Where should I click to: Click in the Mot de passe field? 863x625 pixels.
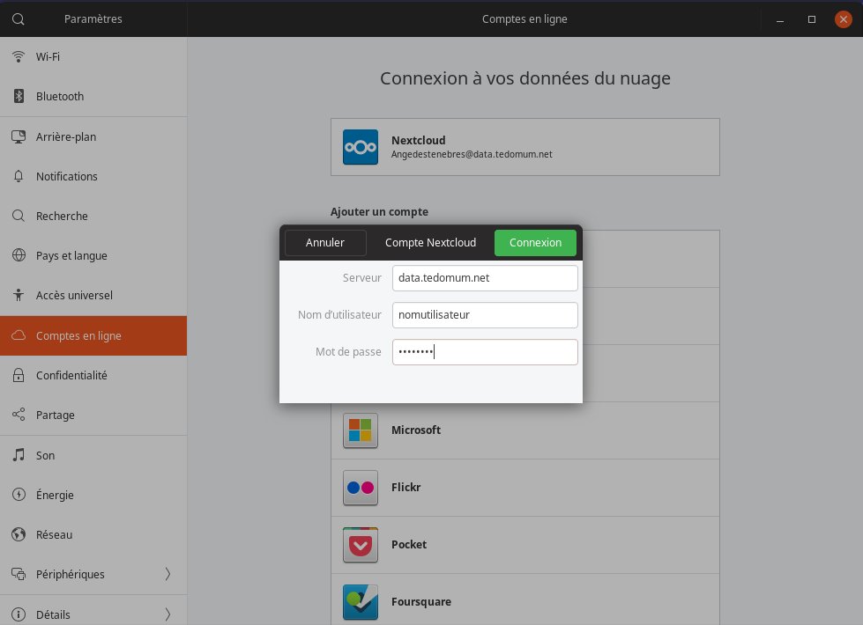tap(485, 352)
